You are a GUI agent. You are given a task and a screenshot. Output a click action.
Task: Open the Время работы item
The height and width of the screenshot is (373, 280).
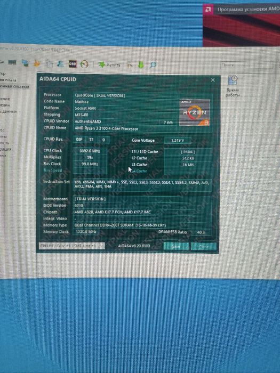[x=233, y=86]
